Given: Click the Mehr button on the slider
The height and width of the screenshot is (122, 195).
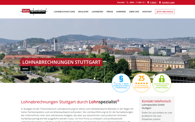Looking at the screenshot, I should point(25,69).
